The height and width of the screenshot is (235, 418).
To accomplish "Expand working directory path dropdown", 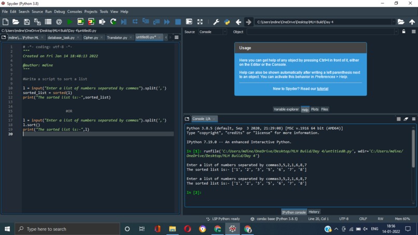I will pos(394,22).
